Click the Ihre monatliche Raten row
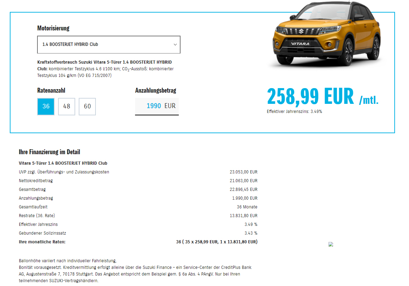Screen dimensions: 409x286 tap(138, 242)
